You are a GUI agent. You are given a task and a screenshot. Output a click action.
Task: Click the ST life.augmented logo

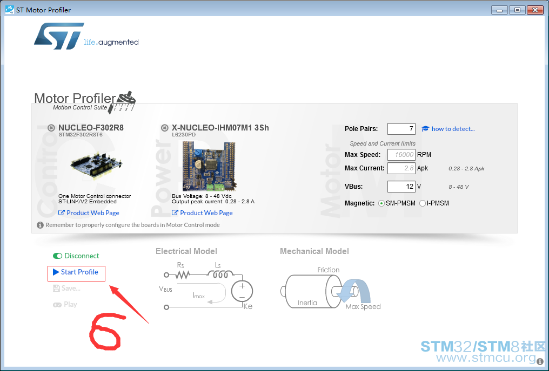pyautogui.click(x=86, y=36)
